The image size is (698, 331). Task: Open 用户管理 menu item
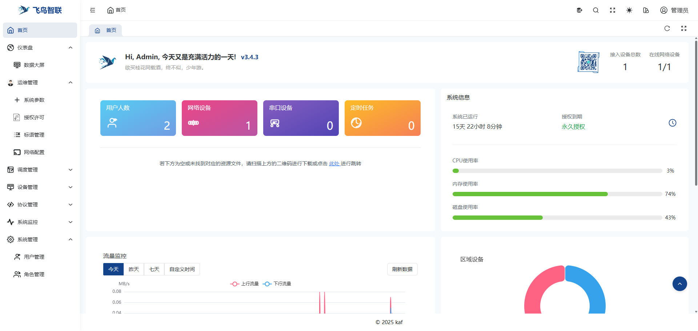click(40, 257)
